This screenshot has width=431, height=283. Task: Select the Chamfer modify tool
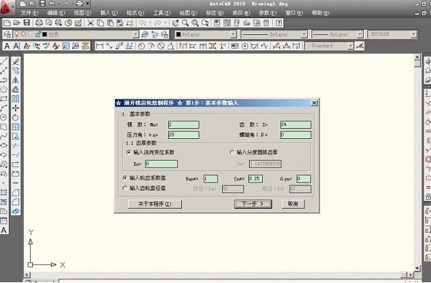point(16,193)
